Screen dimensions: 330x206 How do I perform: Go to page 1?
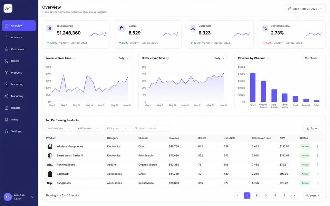tap(247, 195)
